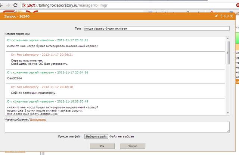Click the correspondence history scrollbar thumb
The image size is (239, 155).
(x=228, y=52)
